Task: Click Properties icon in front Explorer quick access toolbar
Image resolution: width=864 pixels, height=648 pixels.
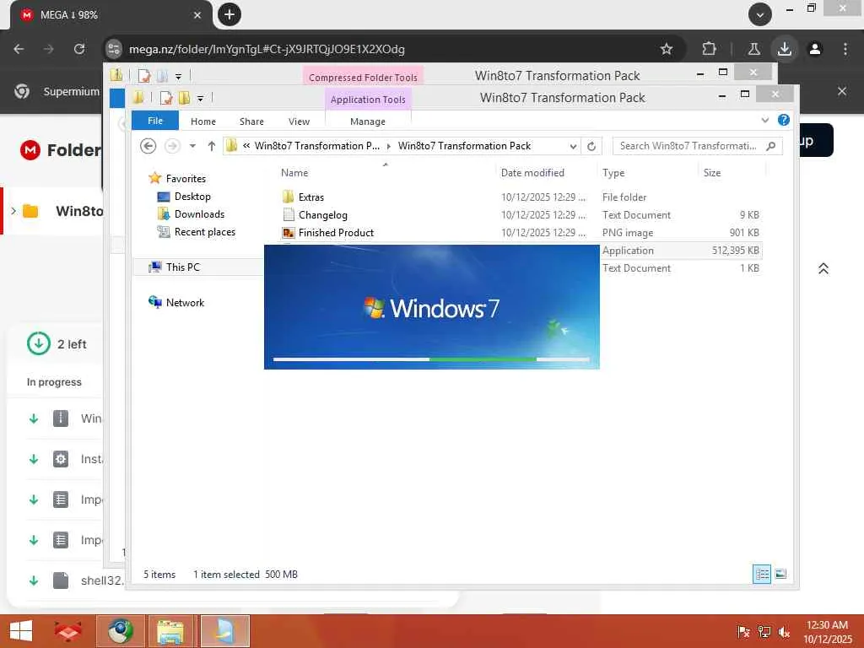Action: 166,98
